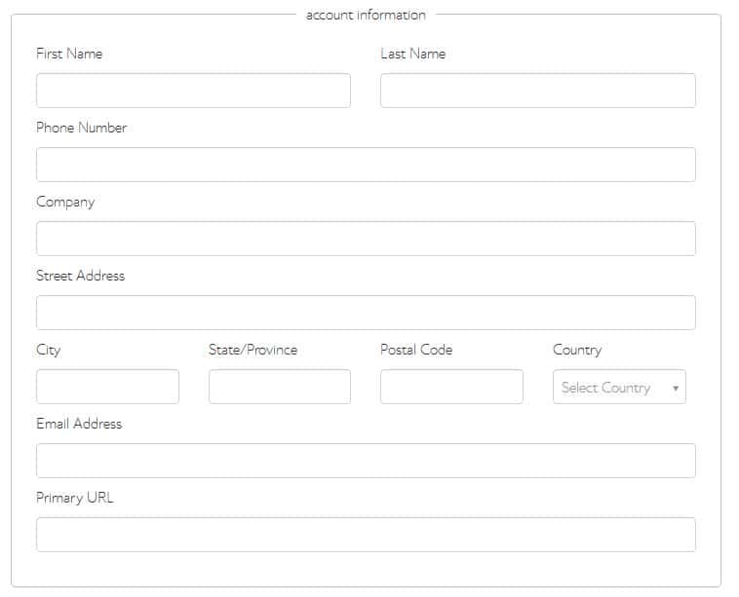Click the "Email Address" label
This screenshot has width=739, height=597.
tap(79, 424)
